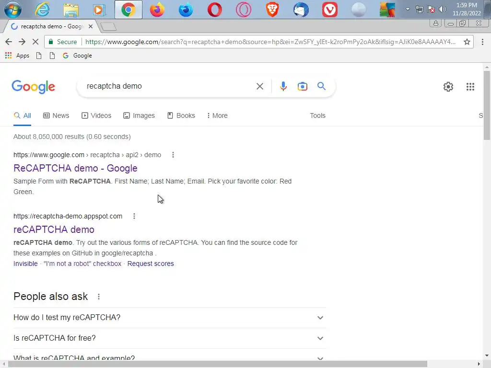The height and width of the screenshot is (368, 491).
Task: Select the All results tab
Action: coord(22,115)
